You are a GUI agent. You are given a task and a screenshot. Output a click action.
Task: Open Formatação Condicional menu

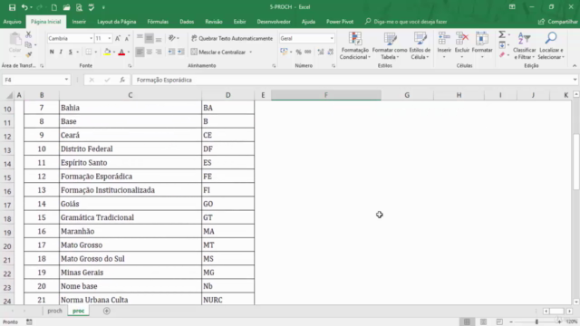coord(354,46)
